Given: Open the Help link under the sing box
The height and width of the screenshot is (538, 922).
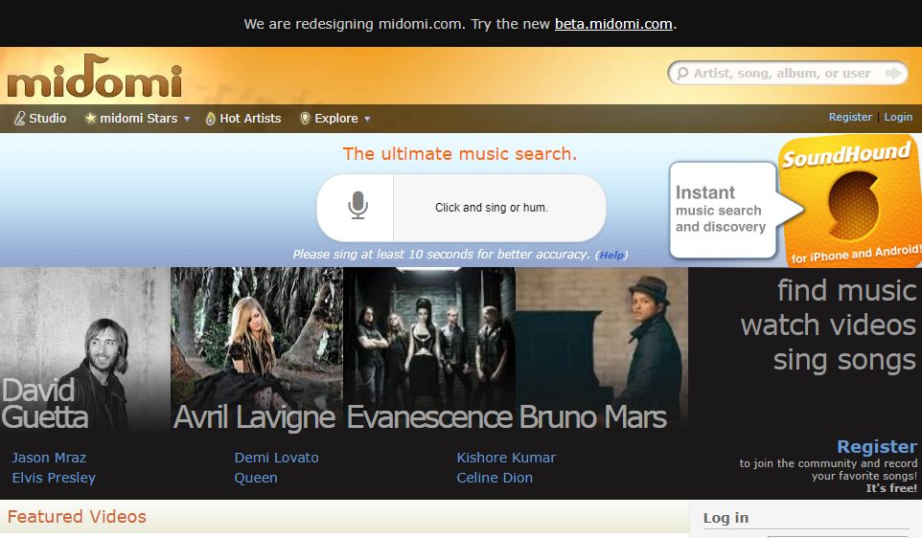Looking at the screenshot, I should pos(611,255).
